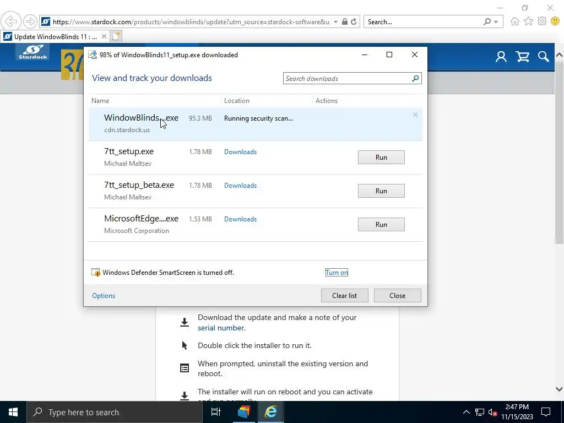Open the Tools gear icon

pyautogui.click(x=542, y=21)
